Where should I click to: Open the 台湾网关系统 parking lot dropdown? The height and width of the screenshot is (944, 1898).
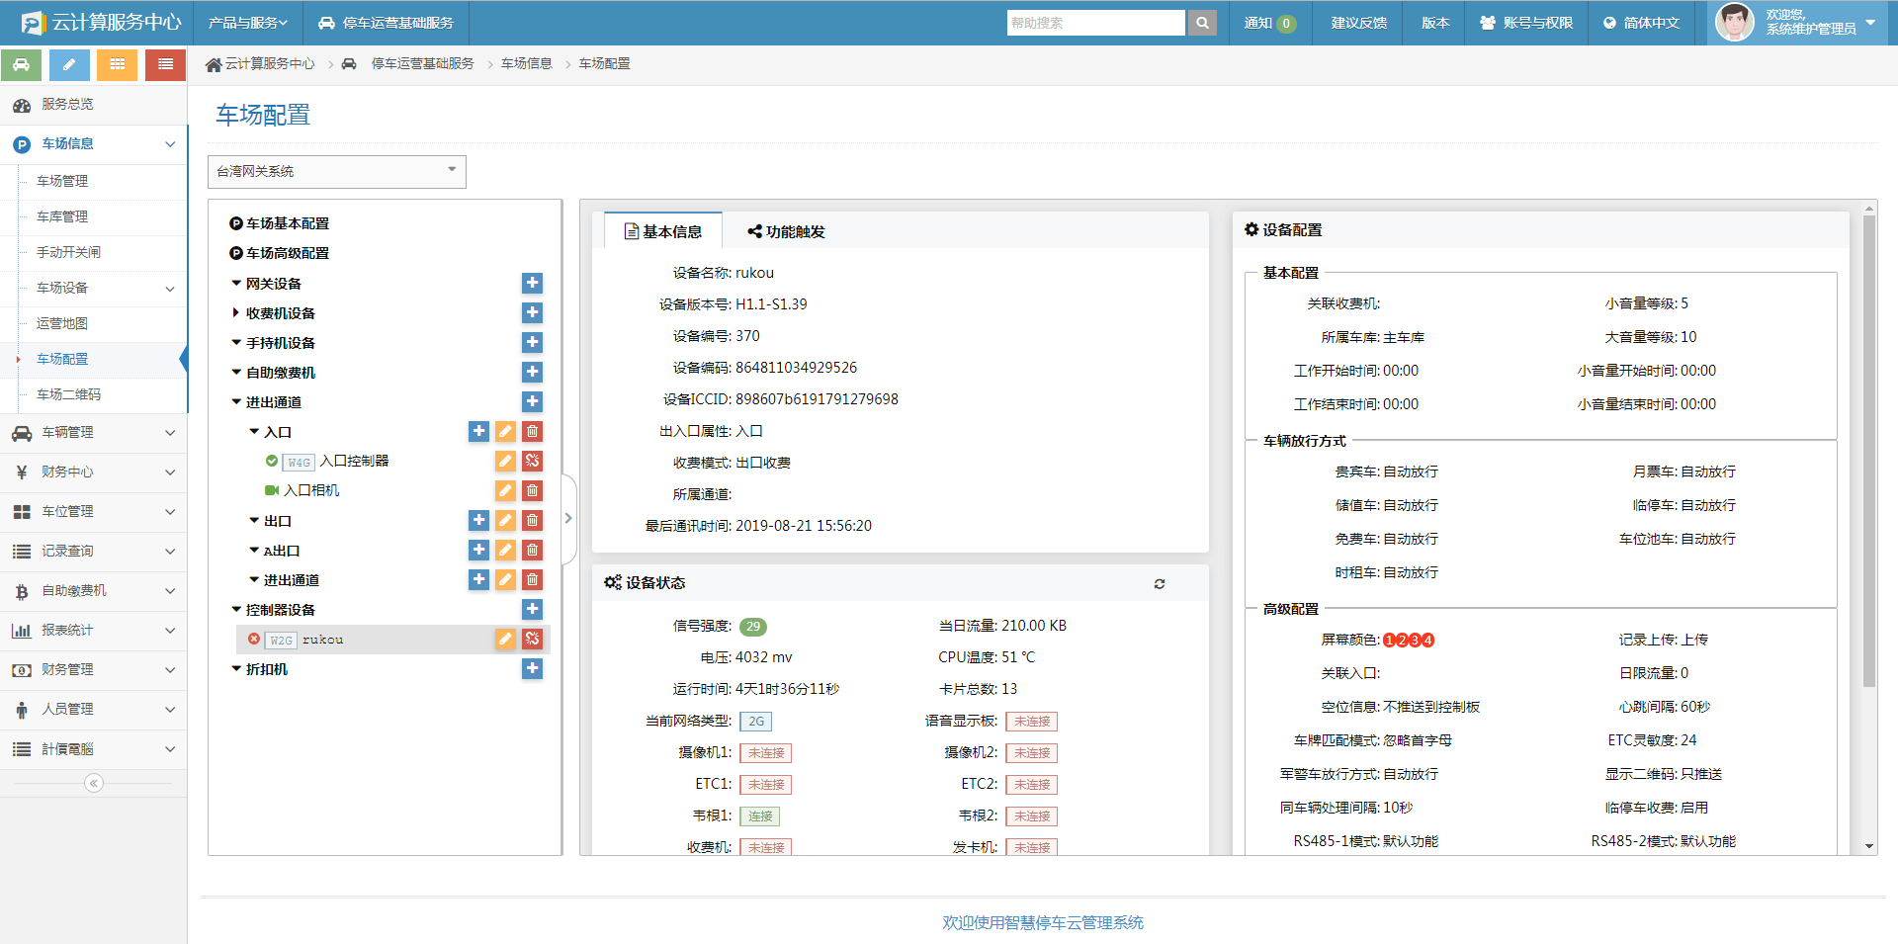coord(336,171)
